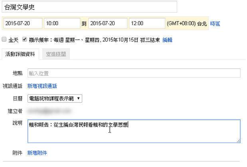This screenshot has height=167, width=247.
Task: Expand the 日曆 calendar dropdown
Action: pos(55,98)
